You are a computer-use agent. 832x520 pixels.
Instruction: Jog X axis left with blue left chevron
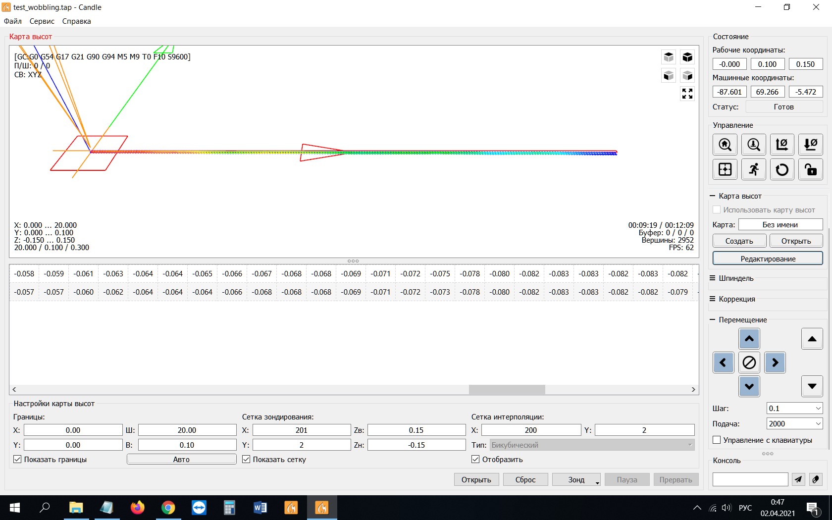(x=724, y=363)
